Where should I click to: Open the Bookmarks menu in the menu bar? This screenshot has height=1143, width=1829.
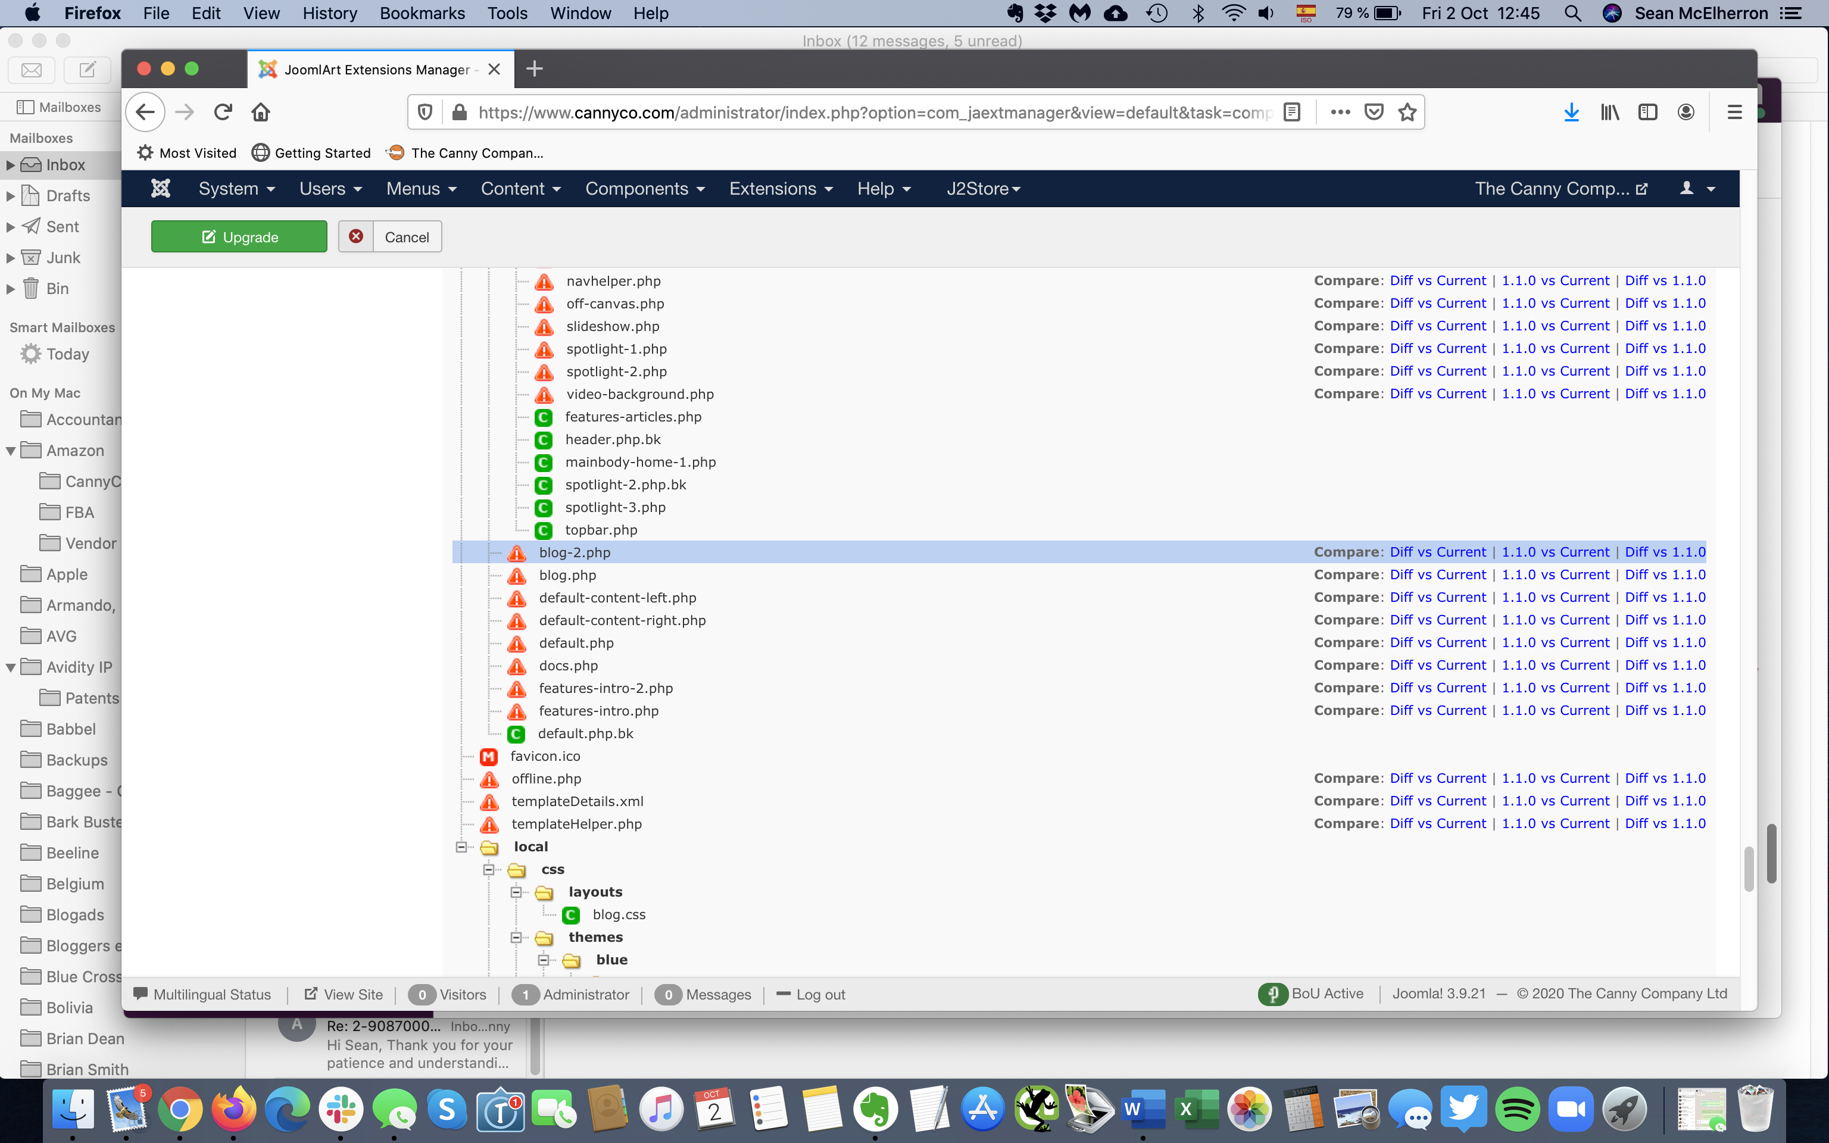point(422,13)
